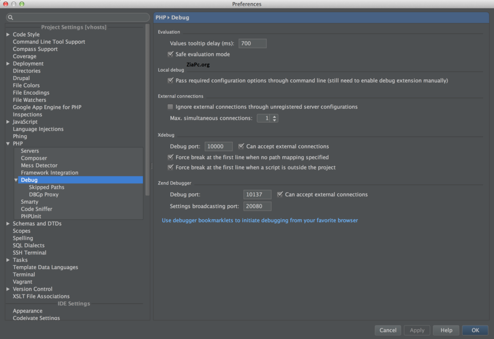Click the Help button

tap(446, 330)
